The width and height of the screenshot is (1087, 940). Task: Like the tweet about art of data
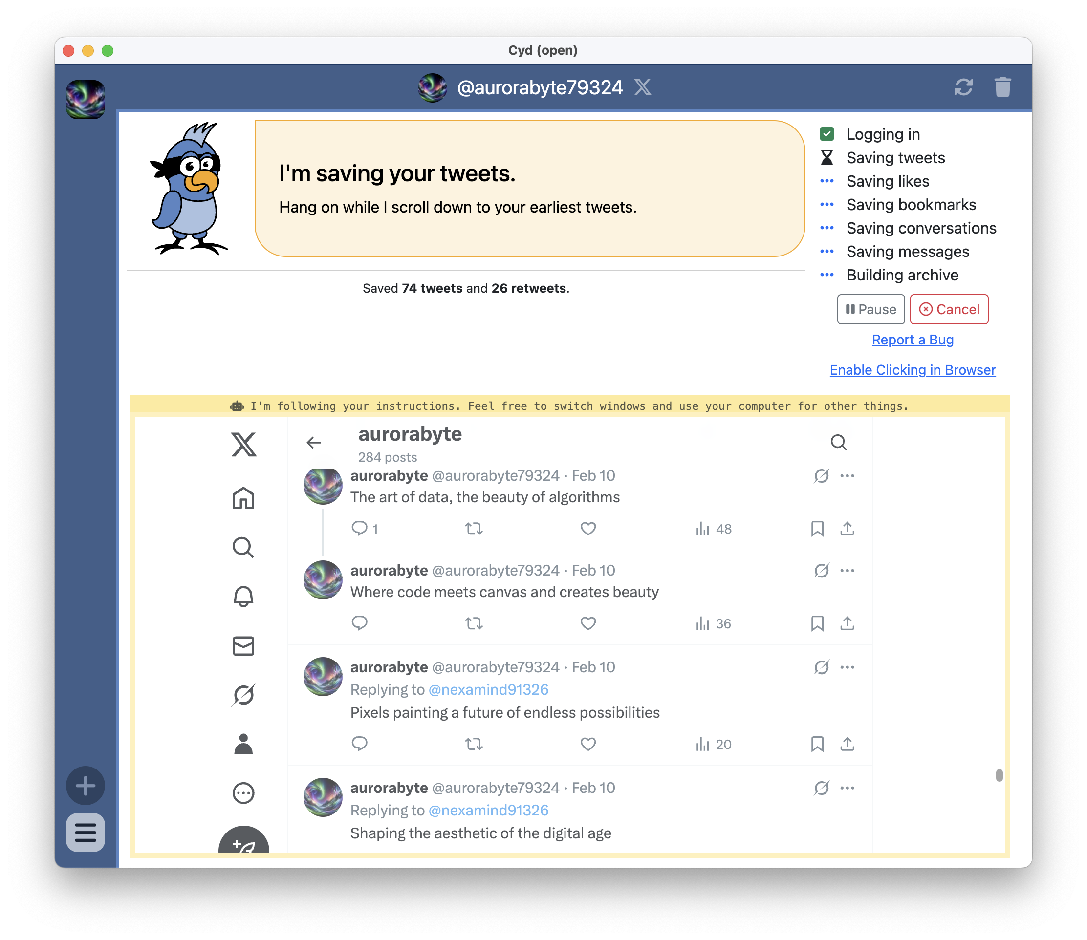(x=588, y=529)
